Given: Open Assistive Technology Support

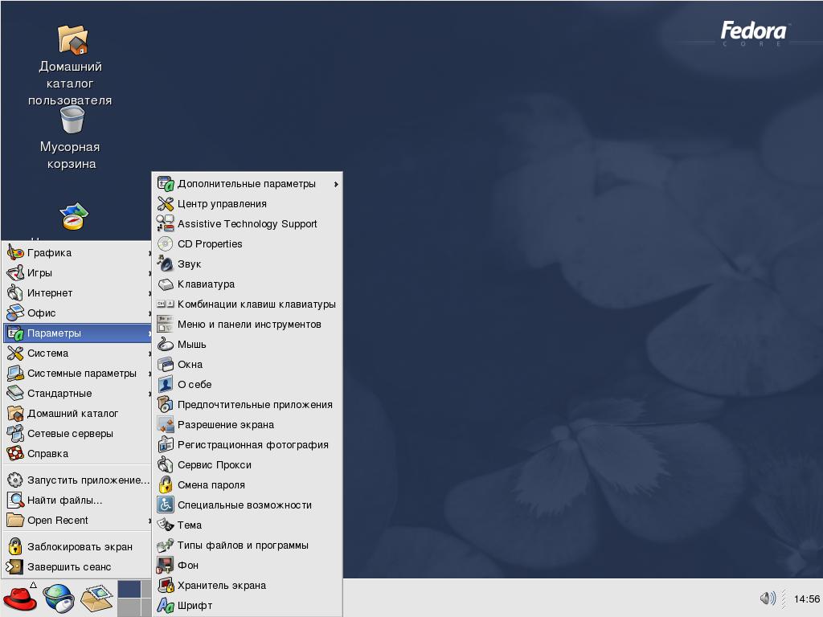Looking at the screenshot, I should coord(248,223).
